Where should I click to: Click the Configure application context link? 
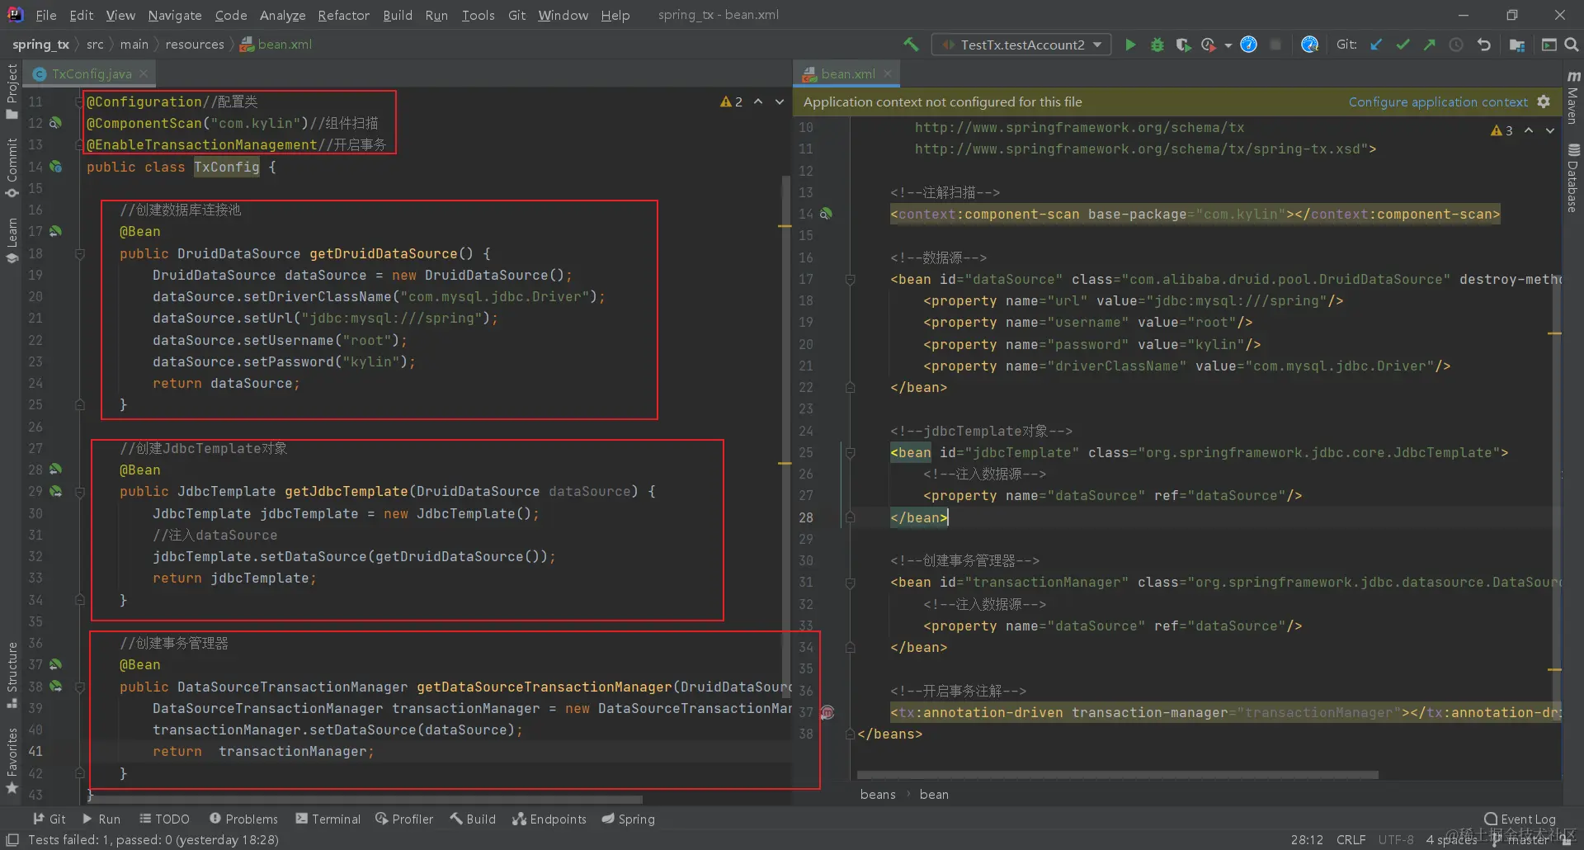click(1438, 102)
